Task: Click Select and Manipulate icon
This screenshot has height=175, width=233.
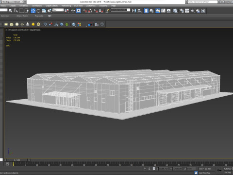Action: point(73,11)
